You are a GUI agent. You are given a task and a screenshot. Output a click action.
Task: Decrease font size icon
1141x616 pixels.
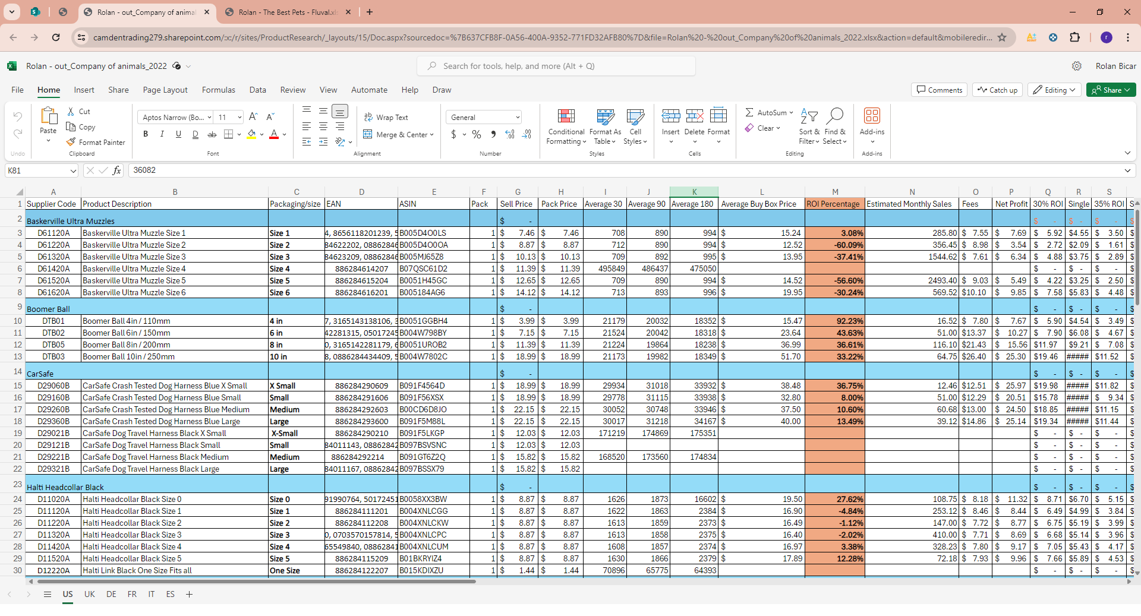coord(270,117)
